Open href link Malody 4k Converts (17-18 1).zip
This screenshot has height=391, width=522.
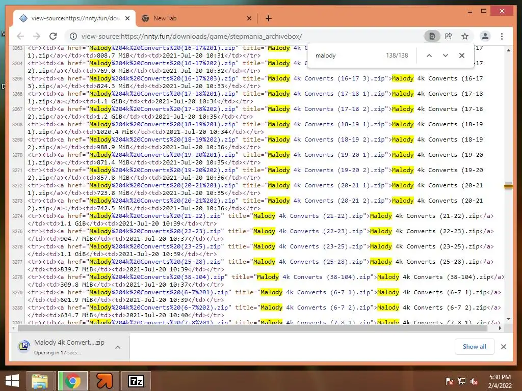164,94
